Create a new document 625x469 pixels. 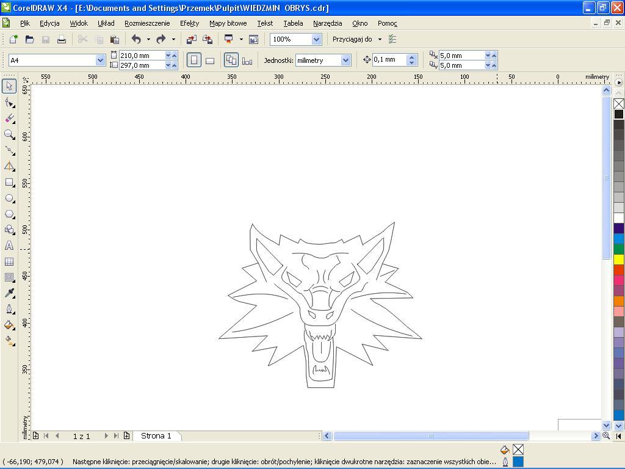pyautogui.click(x=13, y=39)
